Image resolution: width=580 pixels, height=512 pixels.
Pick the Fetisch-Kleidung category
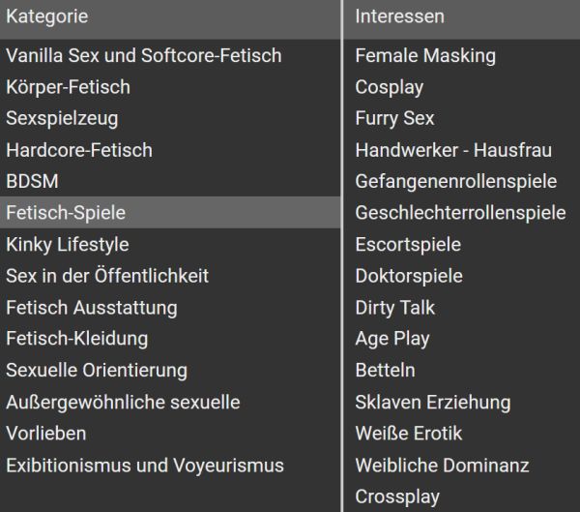(x=77, y=339)
